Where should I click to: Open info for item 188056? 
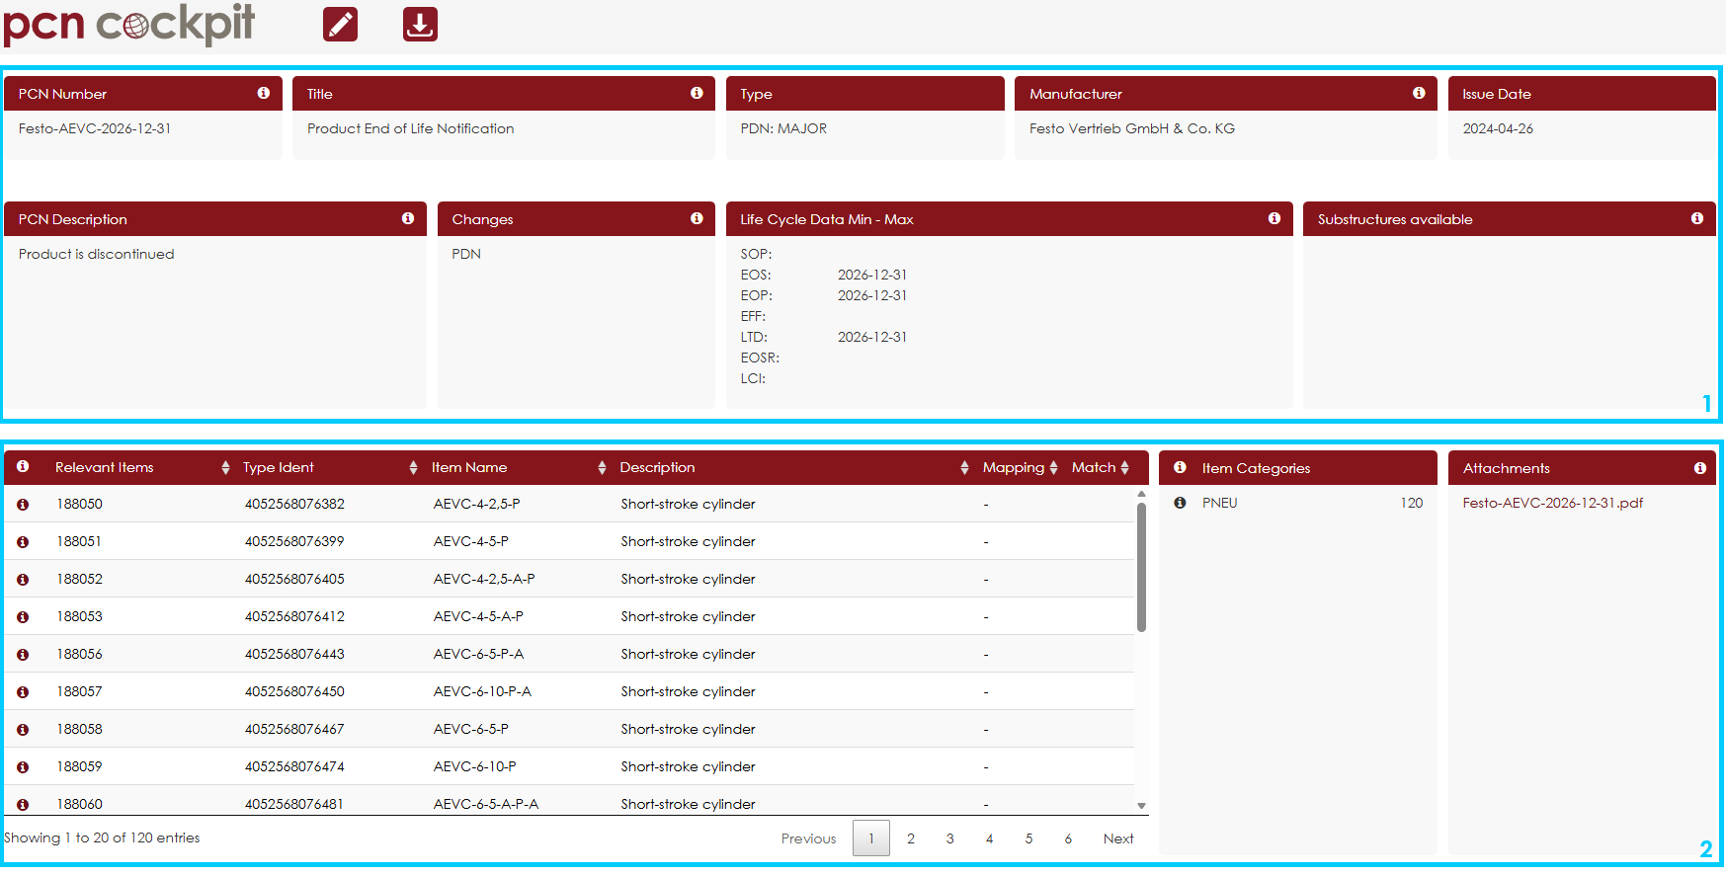click(x=23, y=655)
